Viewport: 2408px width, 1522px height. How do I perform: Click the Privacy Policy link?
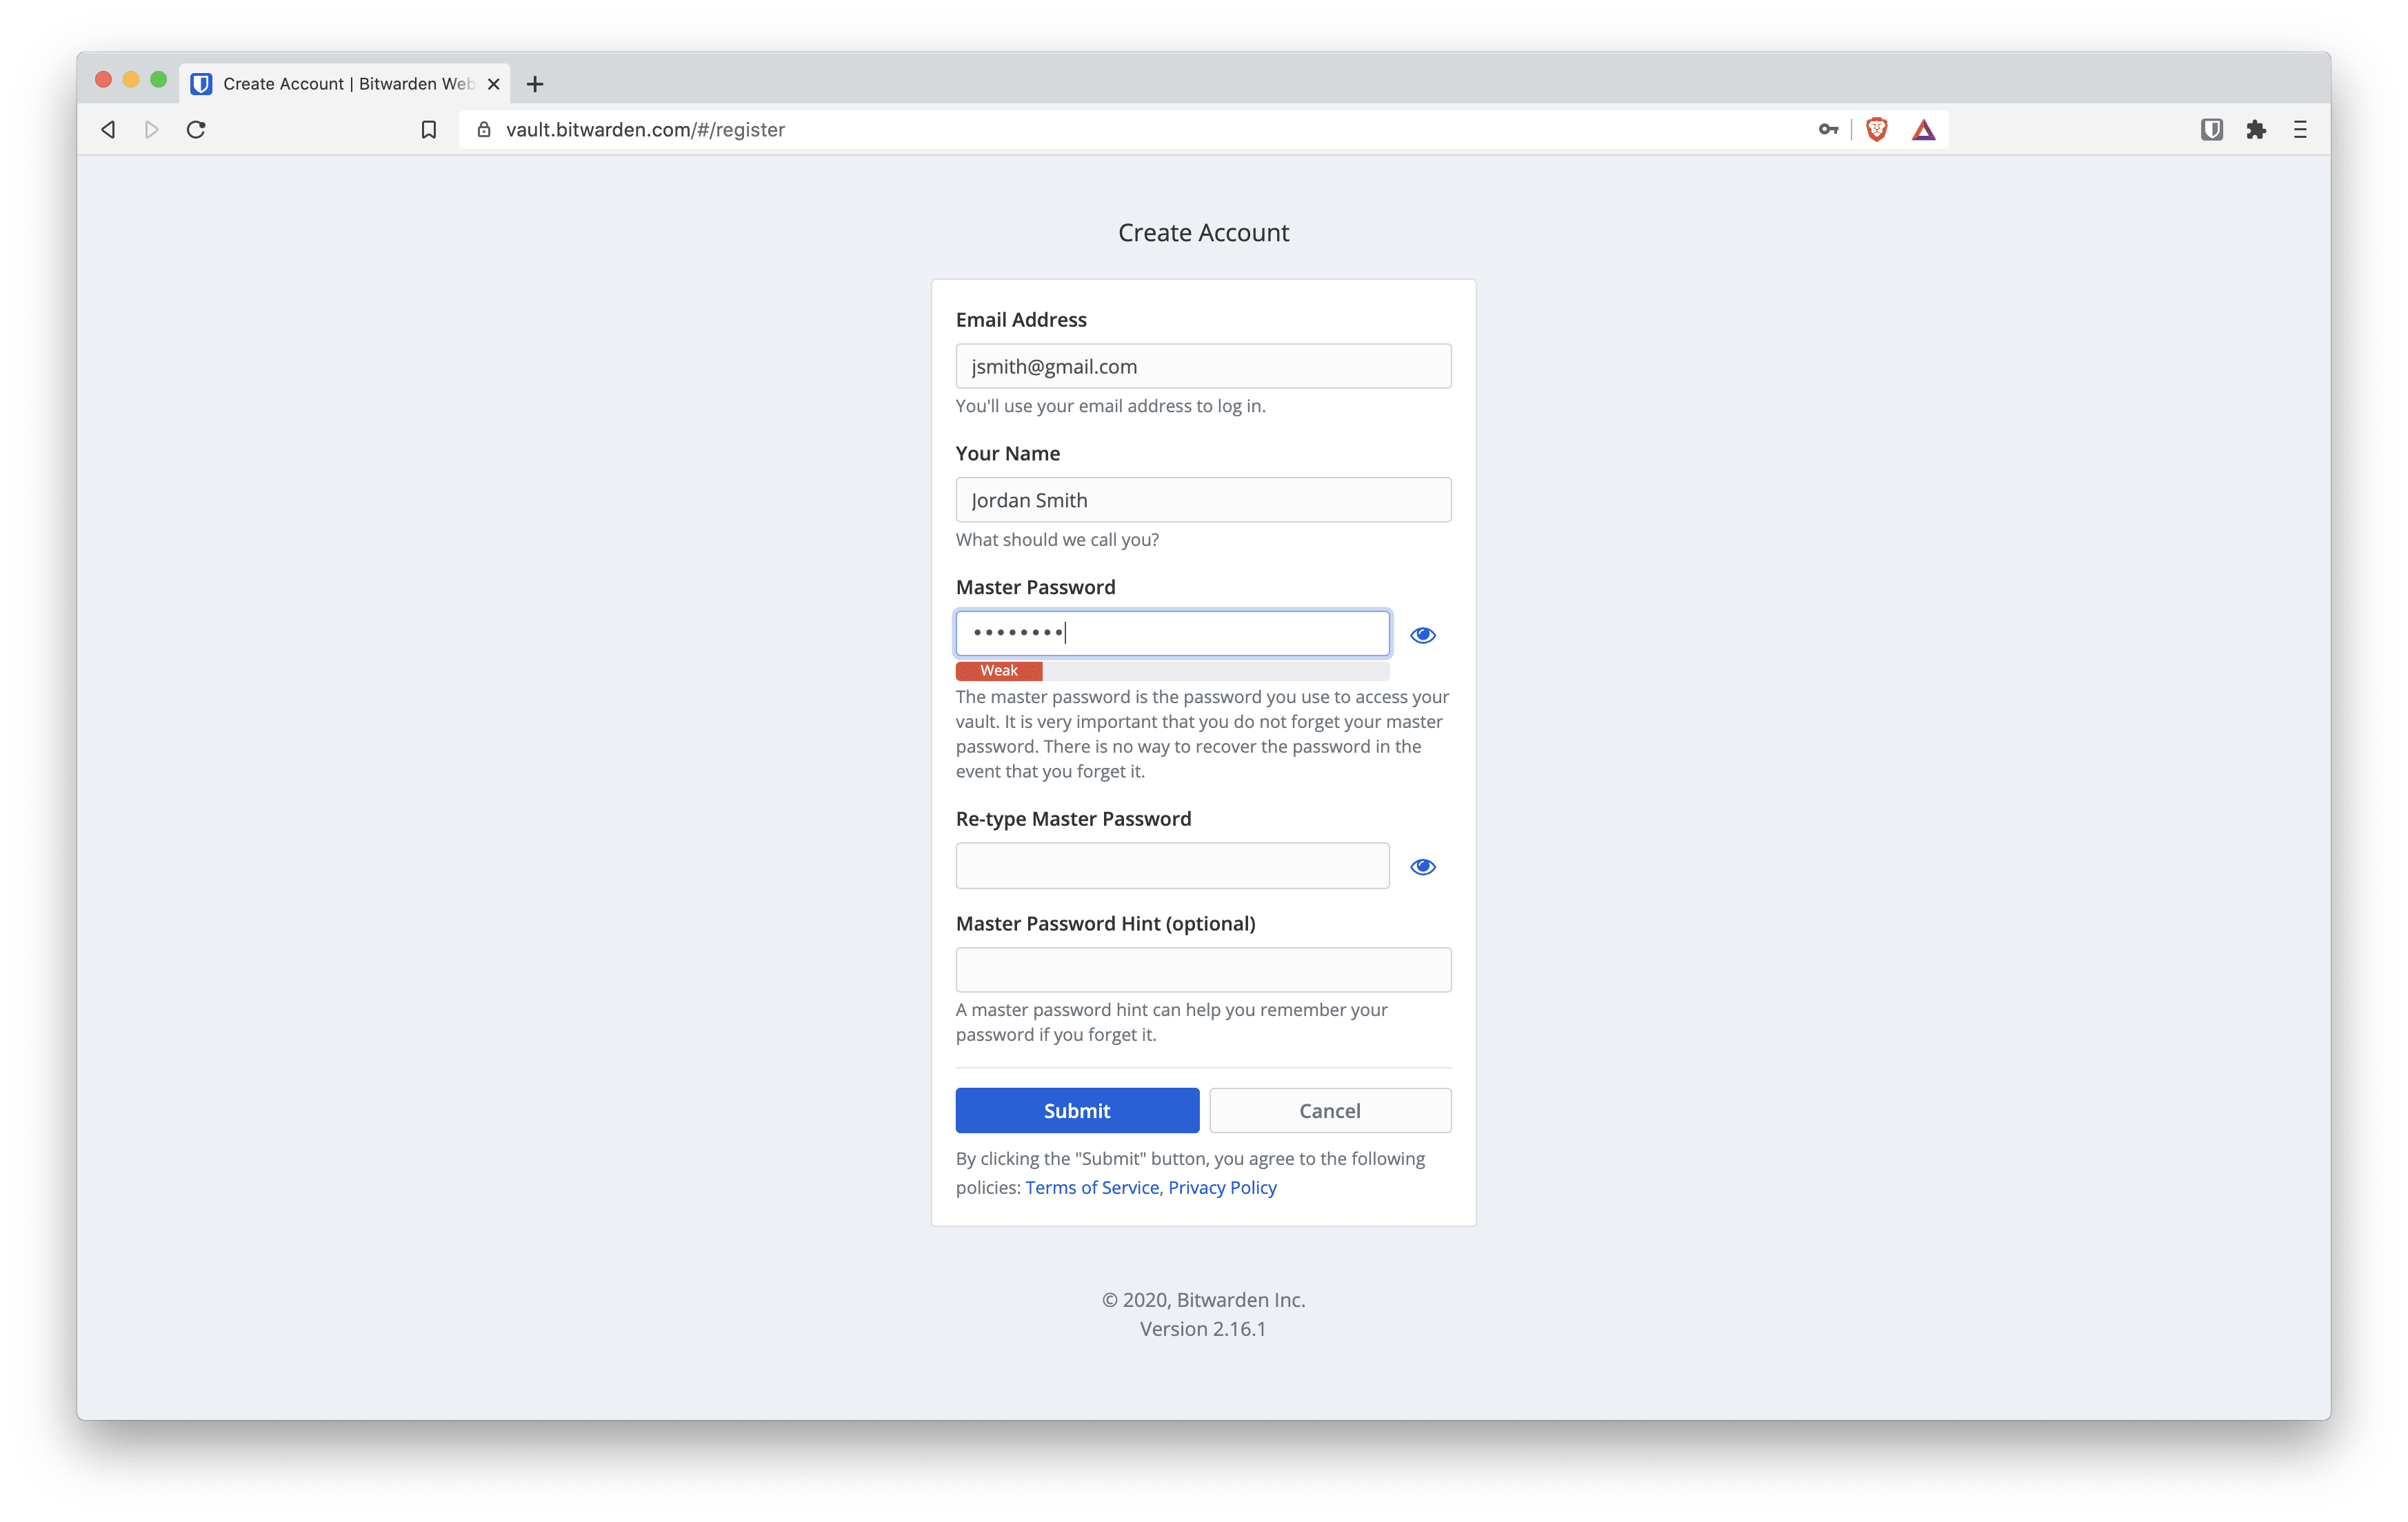pyautogui.click(x=1223, y=1186)
